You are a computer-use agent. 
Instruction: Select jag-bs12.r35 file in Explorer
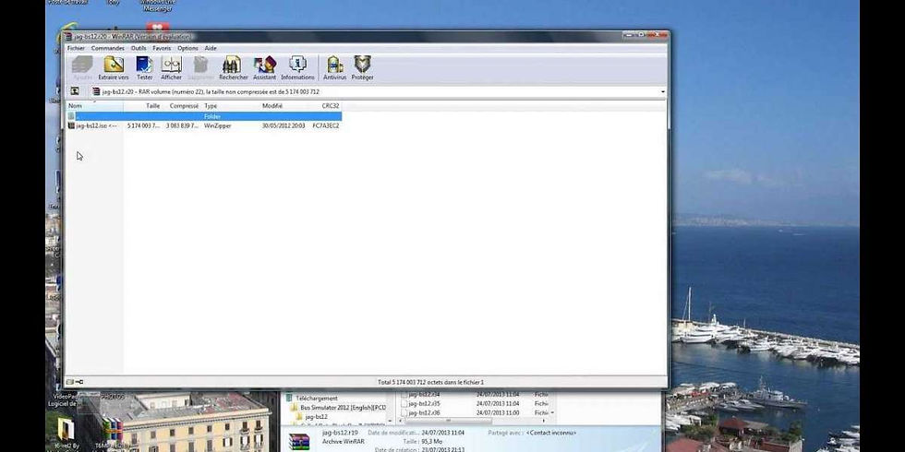point(424,404)
